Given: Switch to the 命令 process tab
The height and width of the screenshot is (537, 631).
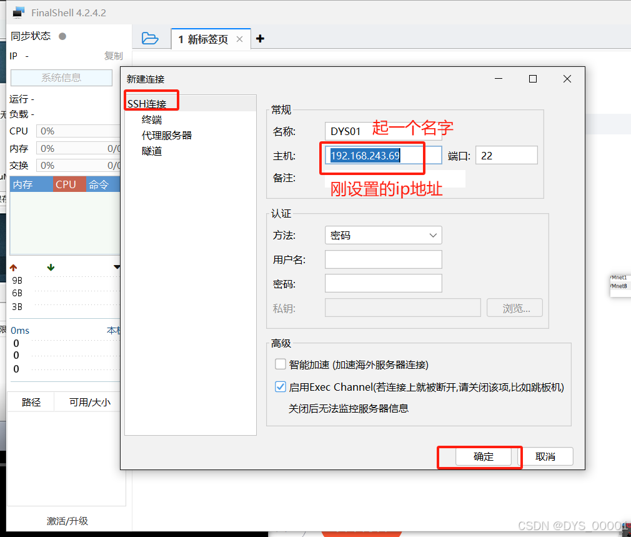Looking at the screenshot, I should click(x=102, y=184).
